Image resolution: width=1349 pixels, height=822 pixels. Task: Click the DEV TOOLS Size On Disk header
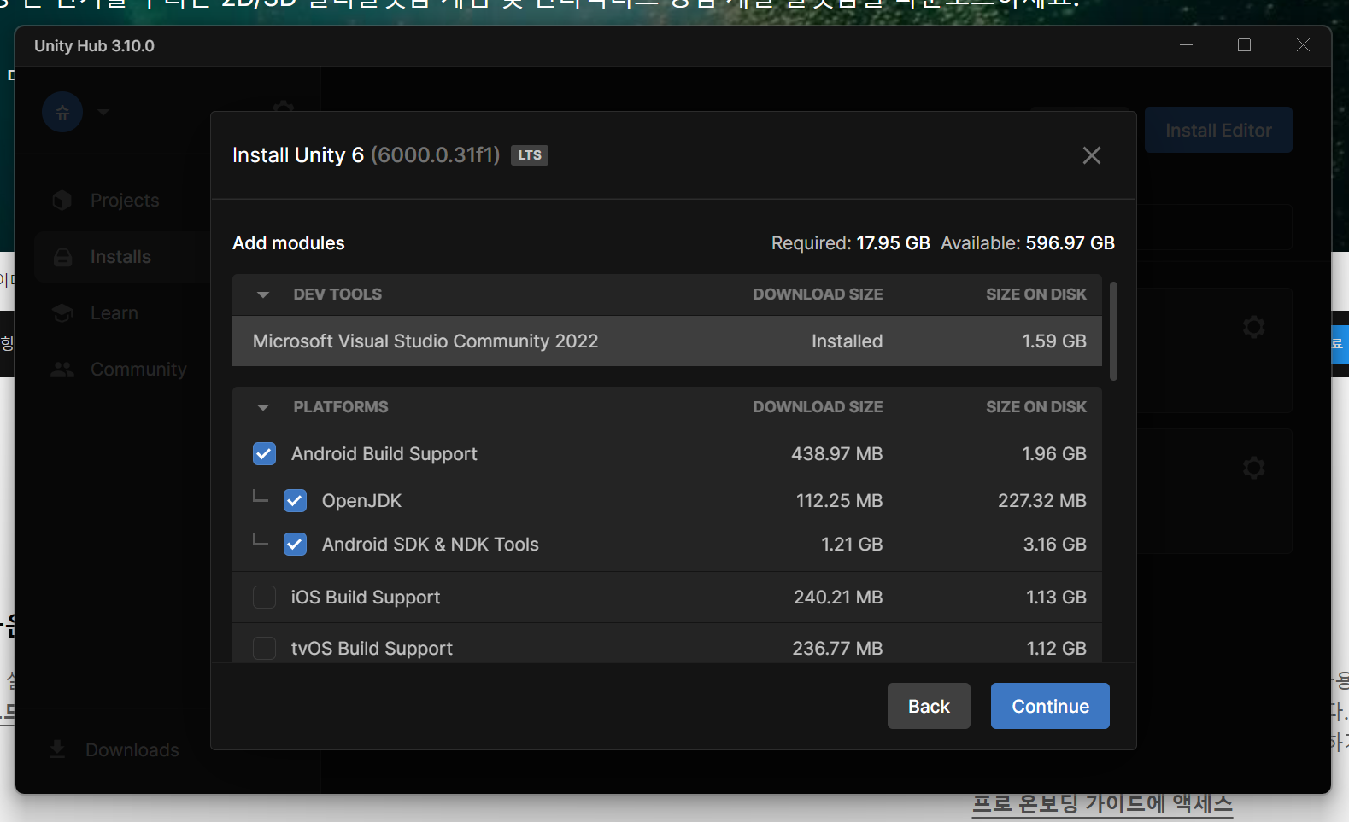tap(1036, 294)
